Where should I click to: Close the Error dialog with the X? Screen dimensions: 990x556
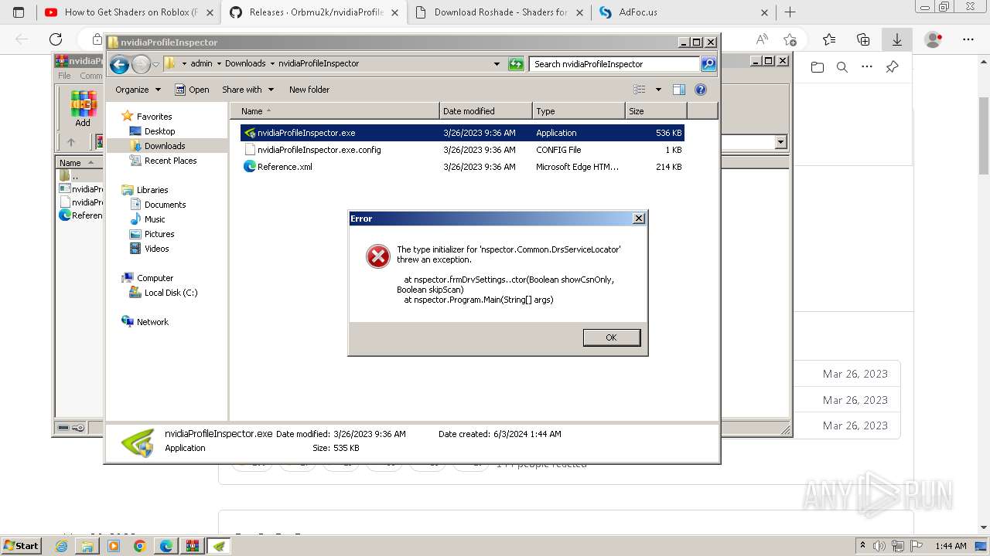pos(639,219)
